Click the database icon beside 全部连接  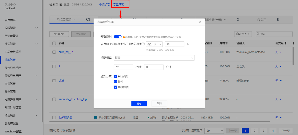click(x=58, y=20)
